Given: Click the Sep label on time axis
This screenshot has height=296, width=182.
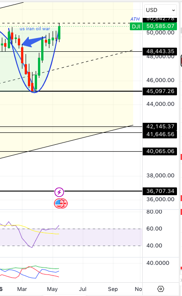Looking at the screenshot, I should 113,289.
